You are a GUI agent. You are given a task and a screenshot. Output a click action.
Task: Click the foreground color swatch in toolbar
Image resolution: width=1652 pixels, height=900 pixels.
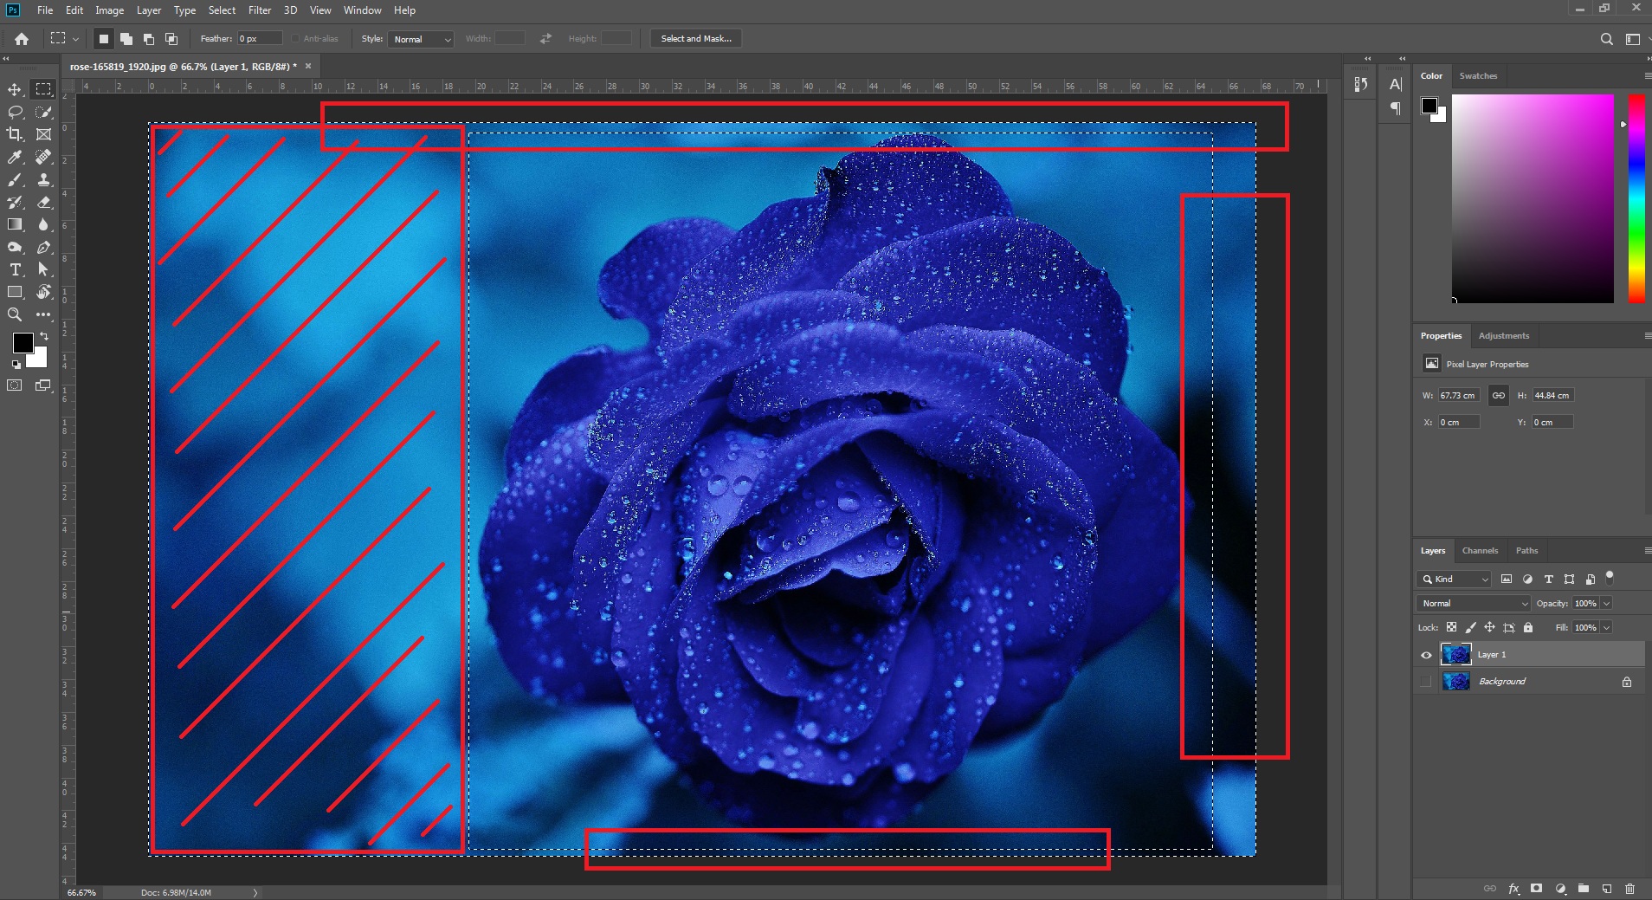[x=23, y=342]
